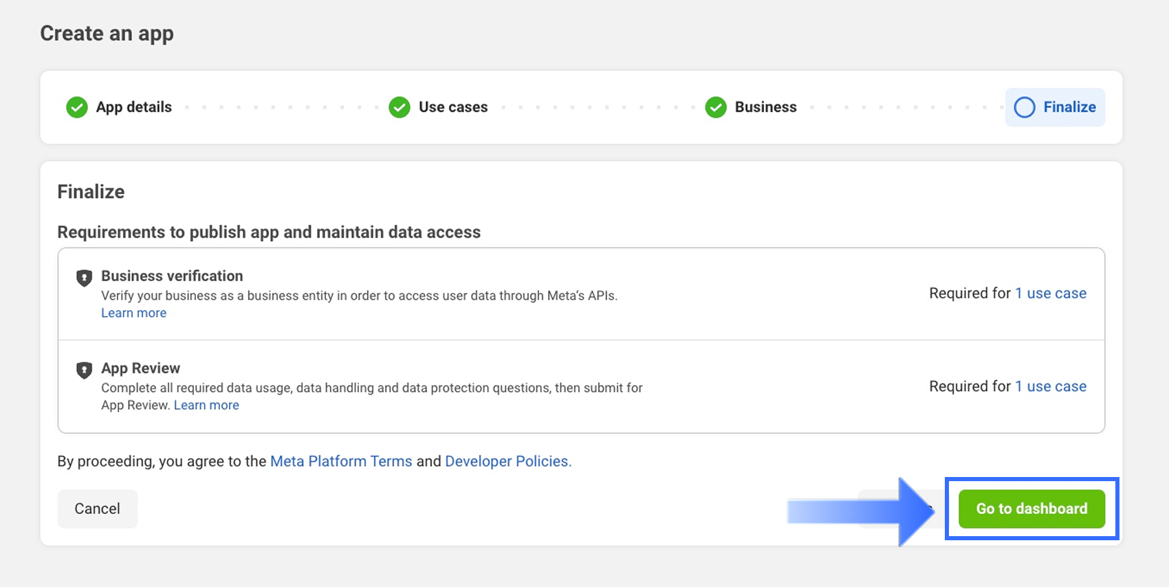Select the Finalize step label
1169x587 pixels.
pos(1069,107)
